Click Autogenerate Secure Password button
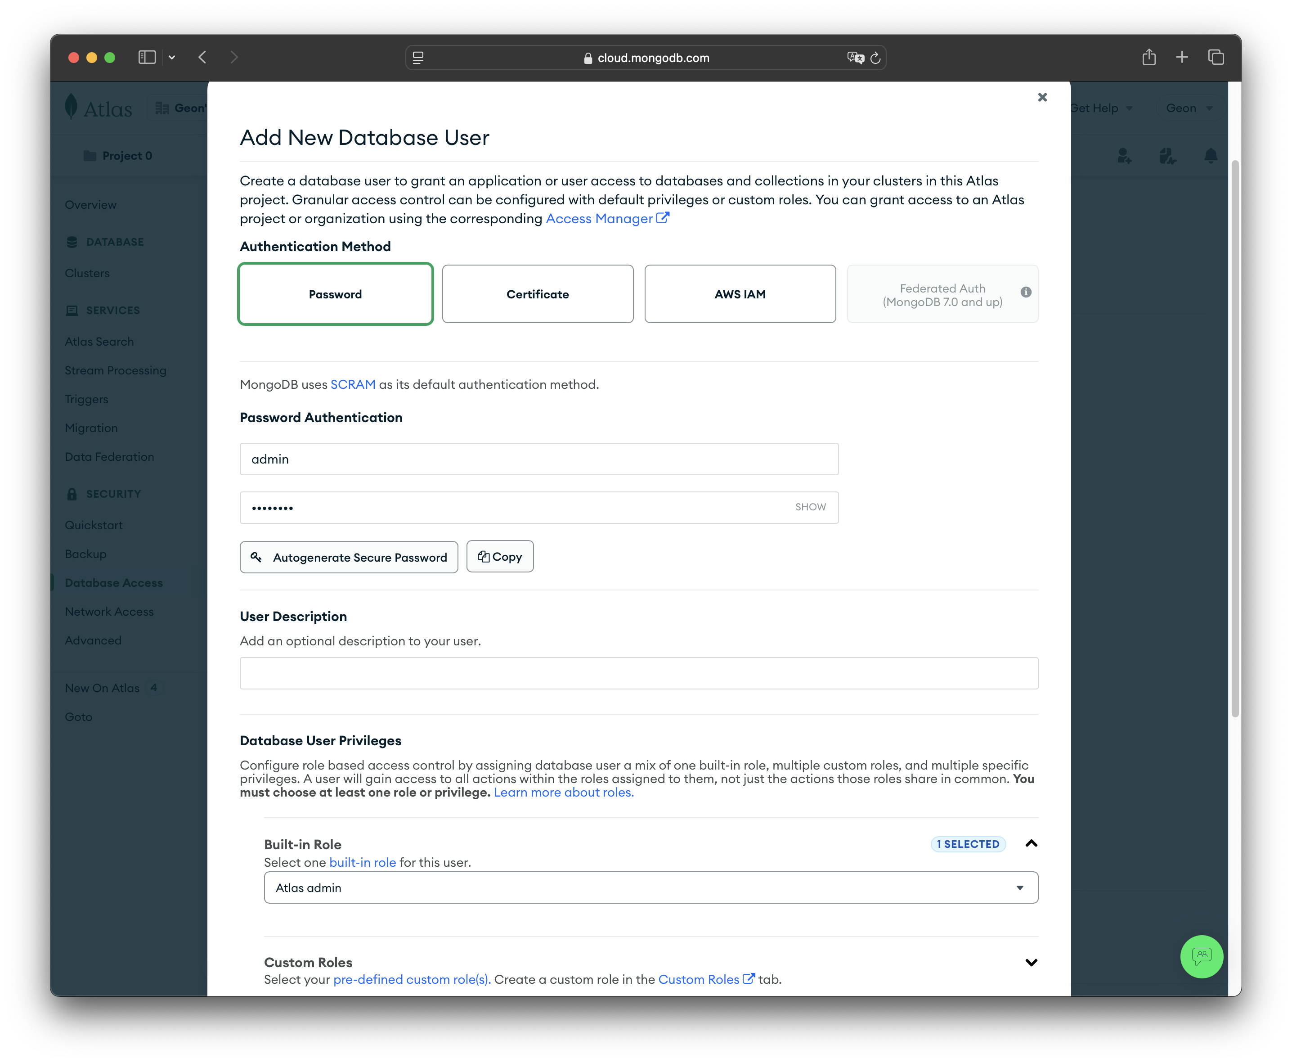The height and width of the screenshot is (1063, 1292). tap(349, 557)
